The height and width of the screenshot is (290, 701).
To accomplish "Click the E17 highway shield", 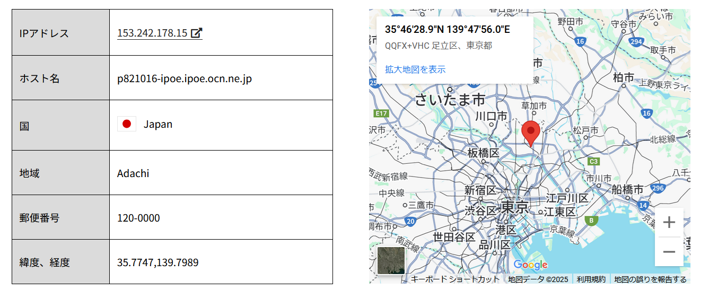I will (381, 113).
